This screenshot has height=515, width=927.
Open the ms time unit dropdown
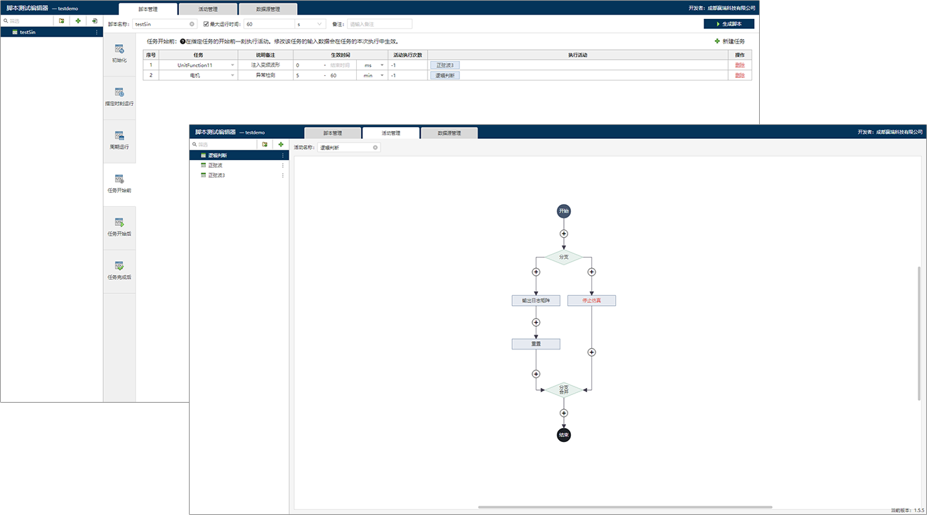tap(382, 65)
